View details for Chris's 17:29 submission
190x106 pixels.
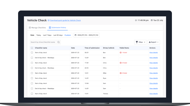click(154, 63)
